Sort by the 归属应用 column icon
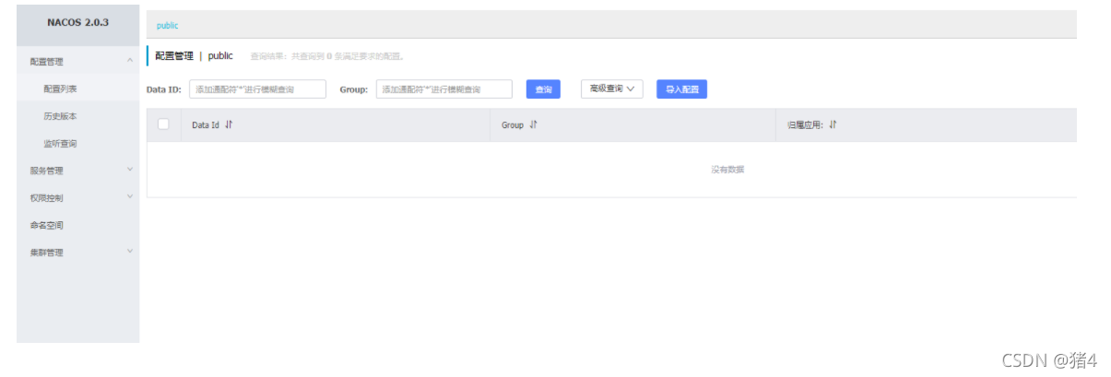 pyautogui.click(x=833, y=125)
